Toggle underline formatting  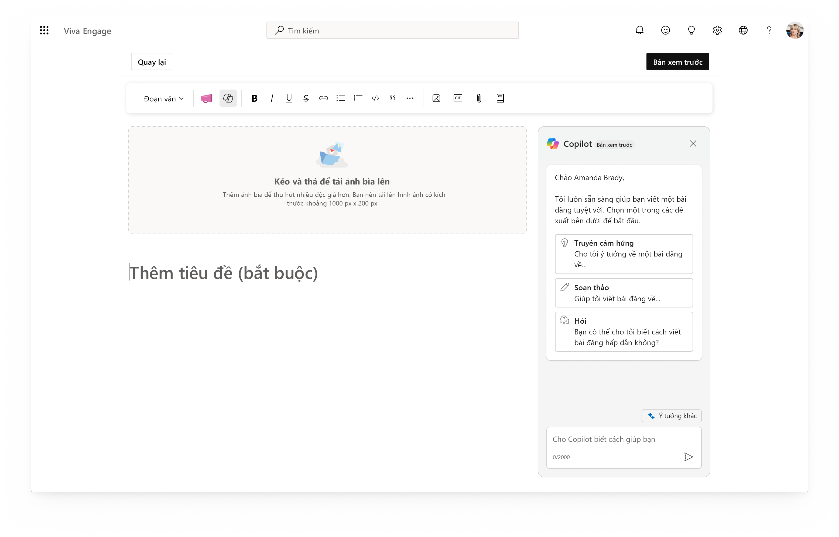coord(289,98)
